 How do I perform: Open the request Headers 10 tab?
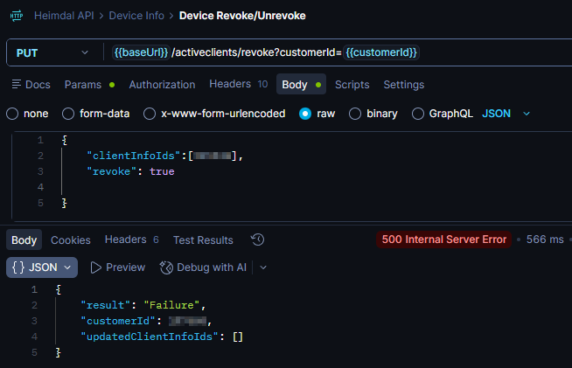tap(239, 84)
